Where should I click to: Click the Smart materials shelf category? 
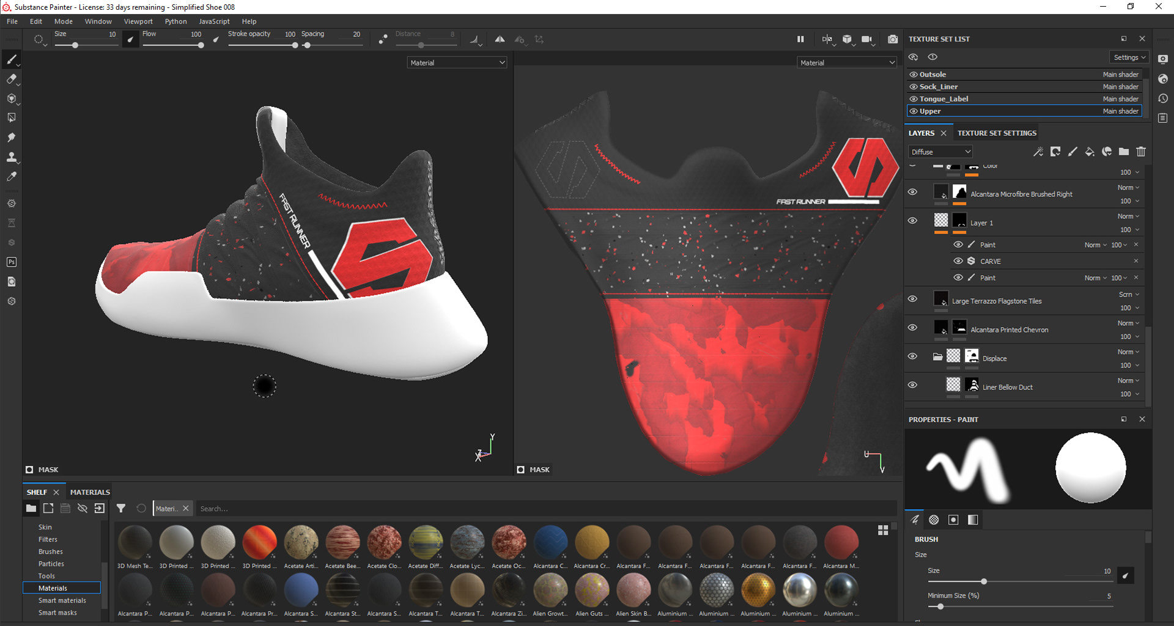(x=62, y=600)
